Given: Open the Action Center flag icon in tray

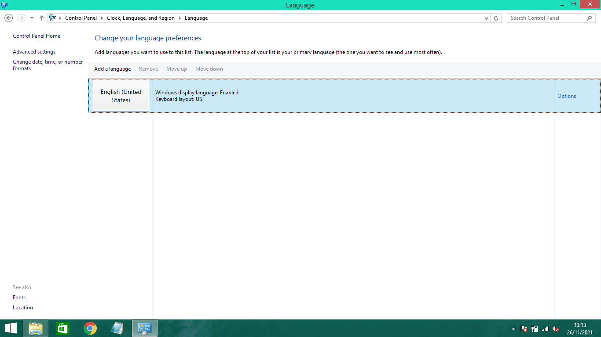Looking at the screenshot, I should [x=524, y=329].
